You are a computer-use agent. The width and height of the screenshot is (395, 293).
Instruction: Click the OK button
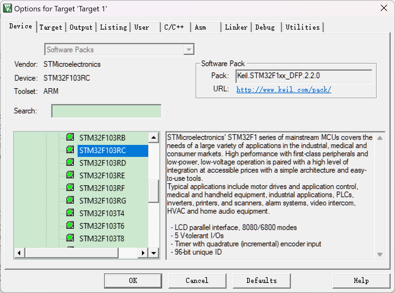tap(133, 281)
